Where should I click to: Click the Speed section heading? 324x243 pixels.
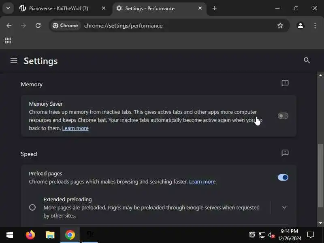(29, 154)
